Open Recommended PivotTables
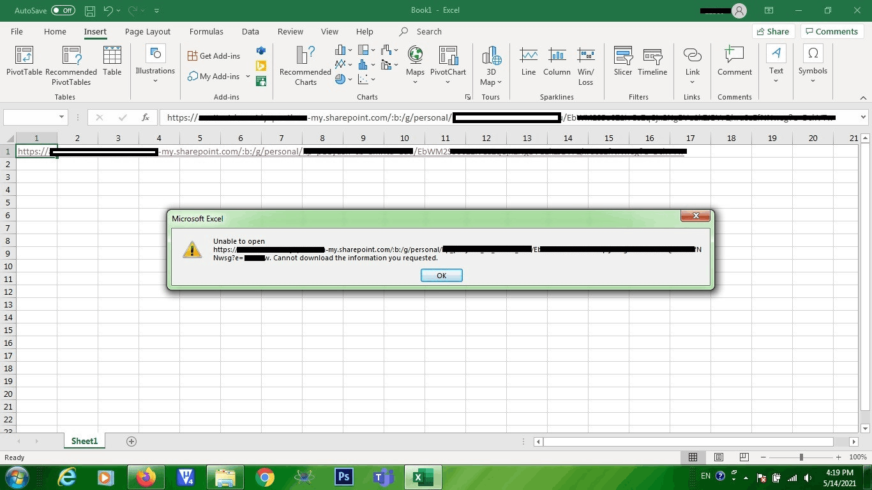 pyautogui.click(x=71, y=66)
